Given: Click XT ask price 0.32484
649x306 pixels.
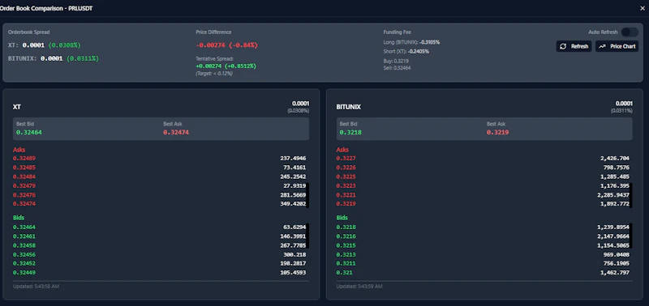Looking at the screenshot, I should coord(24,176).
